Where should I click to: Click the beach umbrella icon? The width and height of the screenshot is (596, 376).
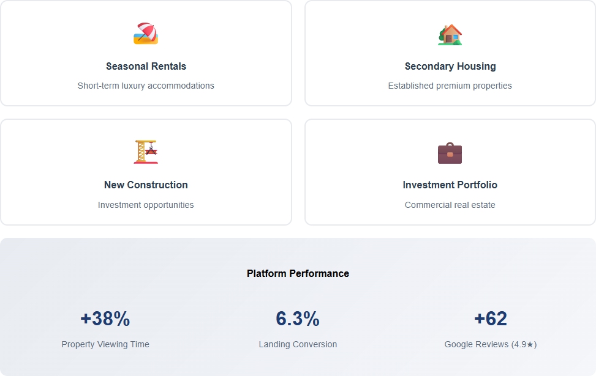click(146, 34)
